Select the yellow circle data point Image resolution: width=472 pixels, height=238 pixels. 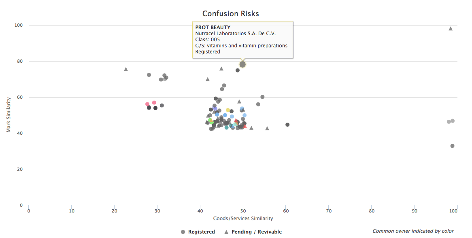[228, 110]
